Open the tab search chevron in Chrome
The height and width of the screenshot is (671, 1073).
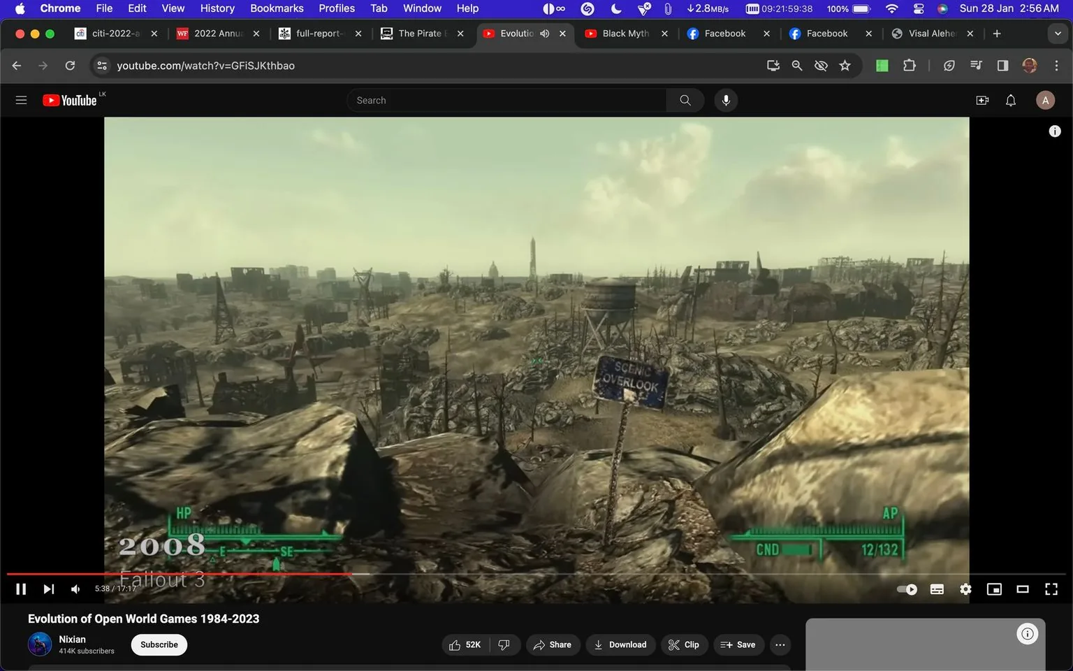1057,33
